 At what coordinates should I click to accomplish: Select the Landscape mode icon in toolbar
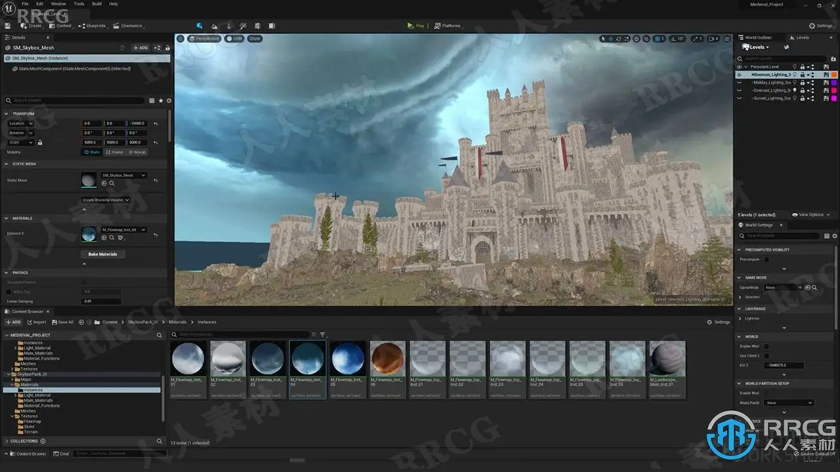(x=215, y=26)
